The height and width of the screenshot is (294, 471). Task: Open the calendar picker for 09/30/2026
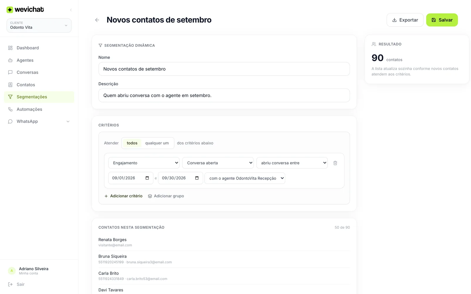[x=197, y=178]
